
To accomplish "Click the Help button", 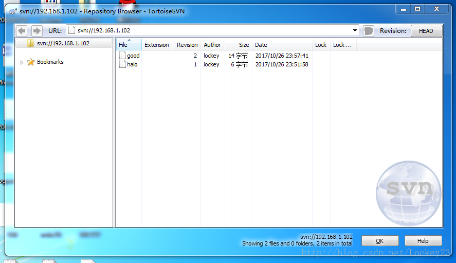I will 423,241.
